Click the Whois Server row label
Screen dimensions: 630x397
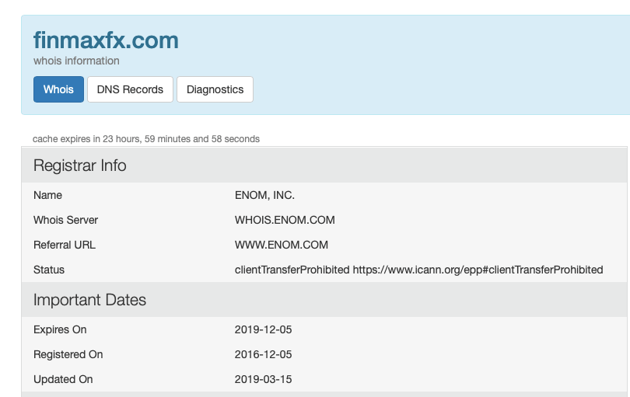click(x=66, y=220)
